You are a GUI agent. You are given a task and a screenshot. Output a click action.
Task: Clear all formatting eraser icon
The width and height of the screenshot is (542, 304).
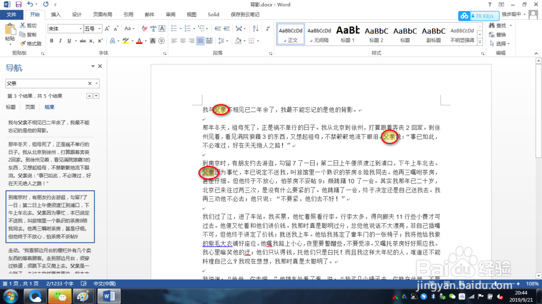[145, 29]
